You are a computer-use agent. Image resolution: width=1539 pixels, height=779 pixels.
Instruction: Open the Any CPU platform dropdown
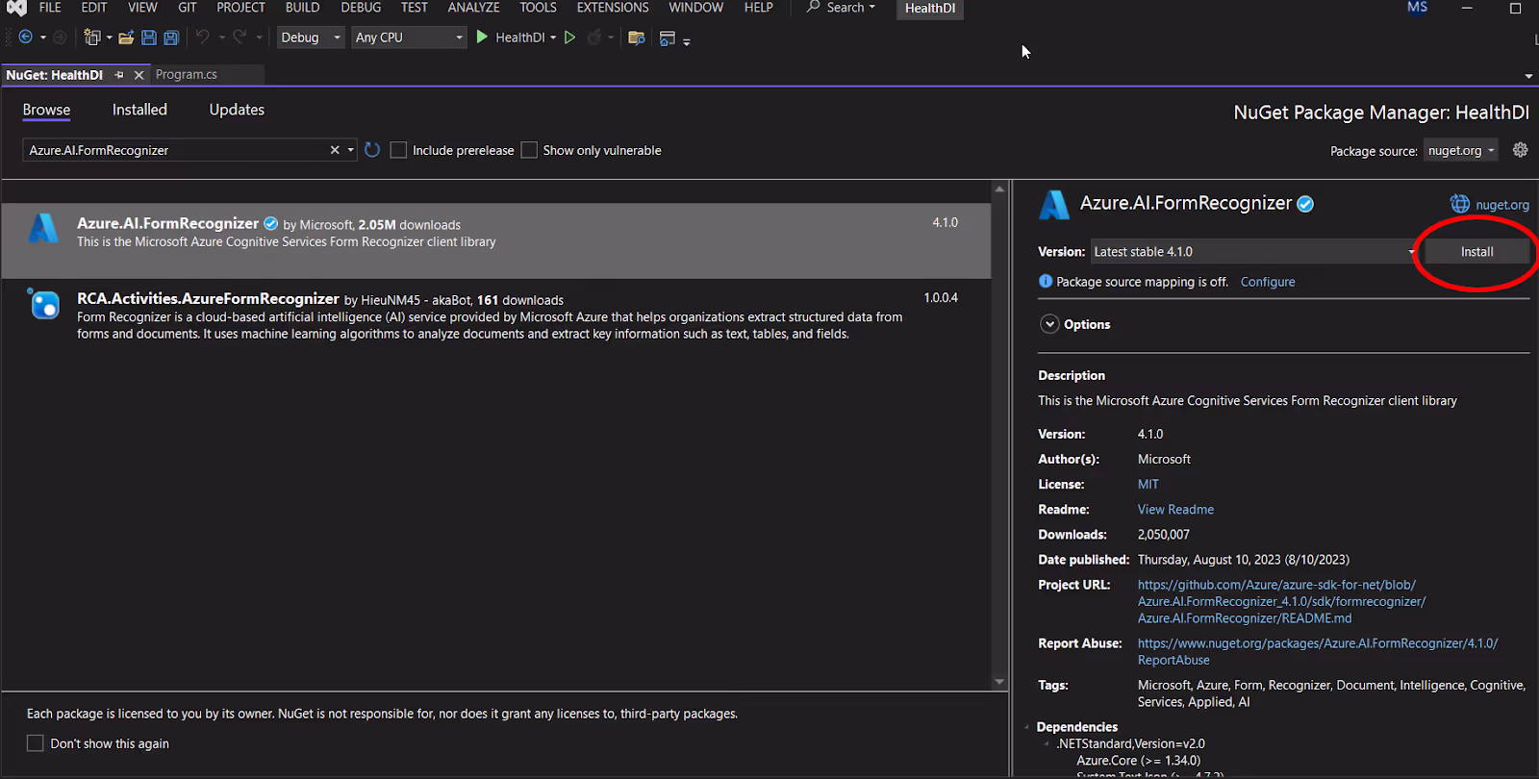point(409,38)
